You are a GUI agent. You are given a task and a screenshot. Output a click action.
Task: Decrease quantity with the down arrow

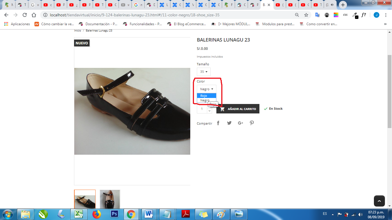pos(209,111)
